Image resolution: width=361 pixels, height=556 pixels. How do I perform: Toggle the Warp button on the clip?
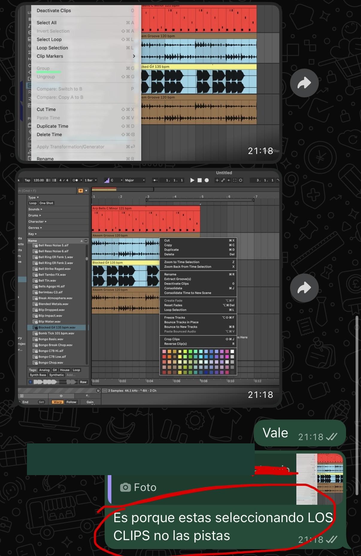[57, 402]
